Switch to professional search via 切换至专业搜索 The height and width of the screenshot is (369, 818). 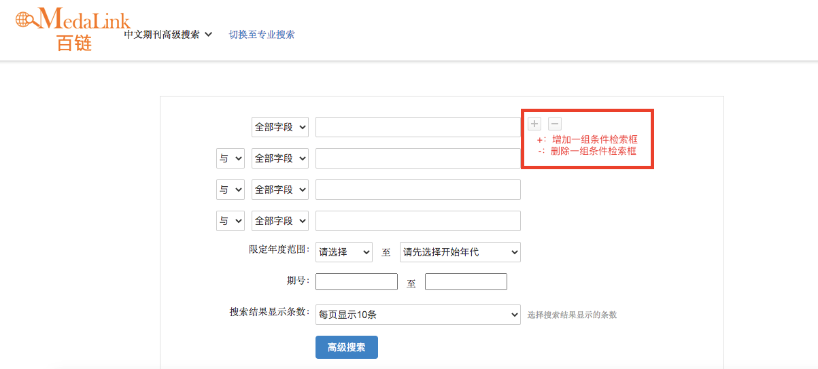click(x=262, y=35)
